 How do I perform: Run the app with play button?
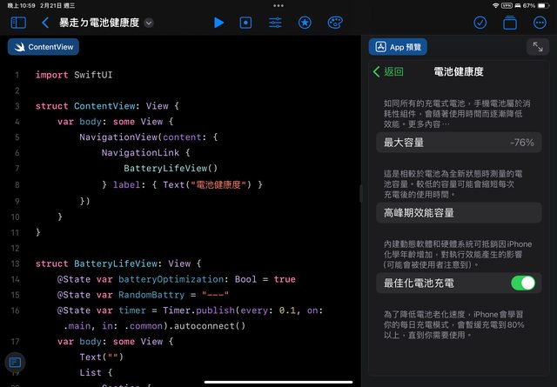click(218, 23)
